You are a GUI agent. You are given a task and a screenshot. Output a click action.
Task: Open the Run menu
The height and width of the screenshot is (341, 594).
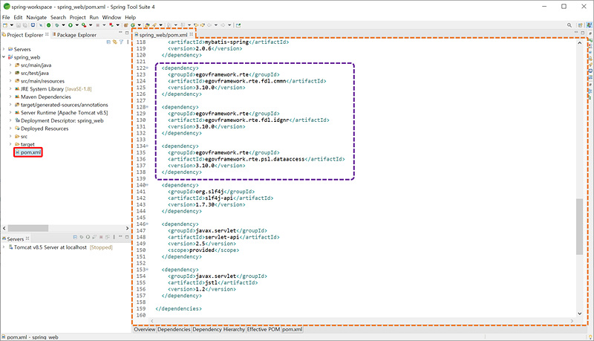(94, 17)
